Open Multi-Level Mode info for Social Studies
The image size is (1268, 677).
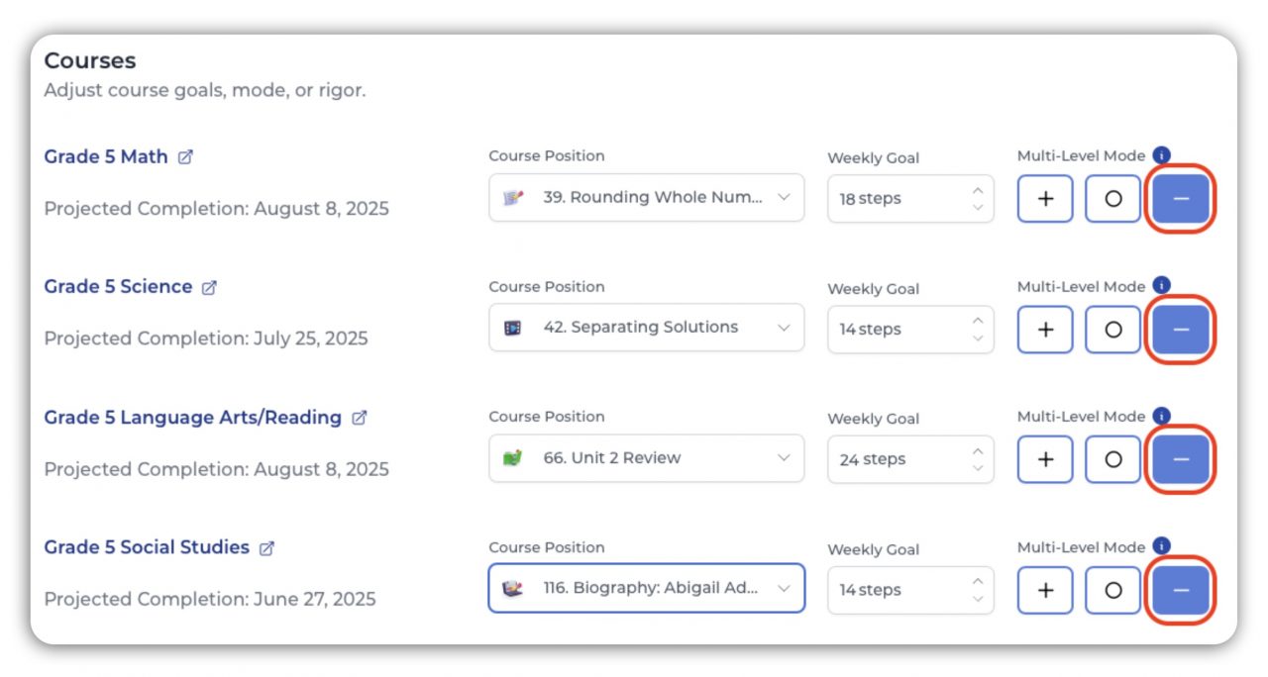[1162, 546]
